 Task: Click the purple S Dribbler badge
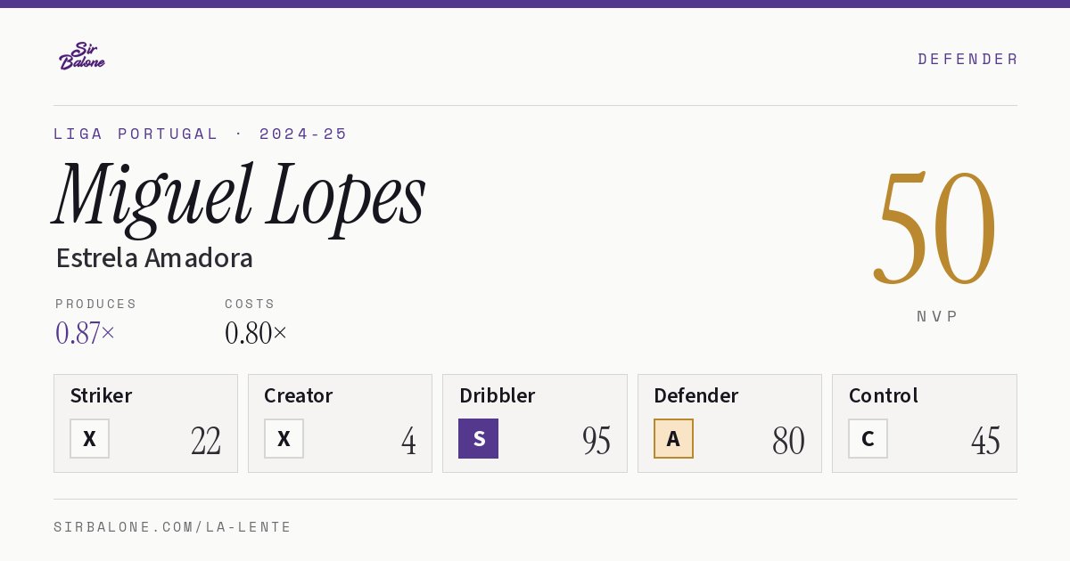(x=478, y=438)
